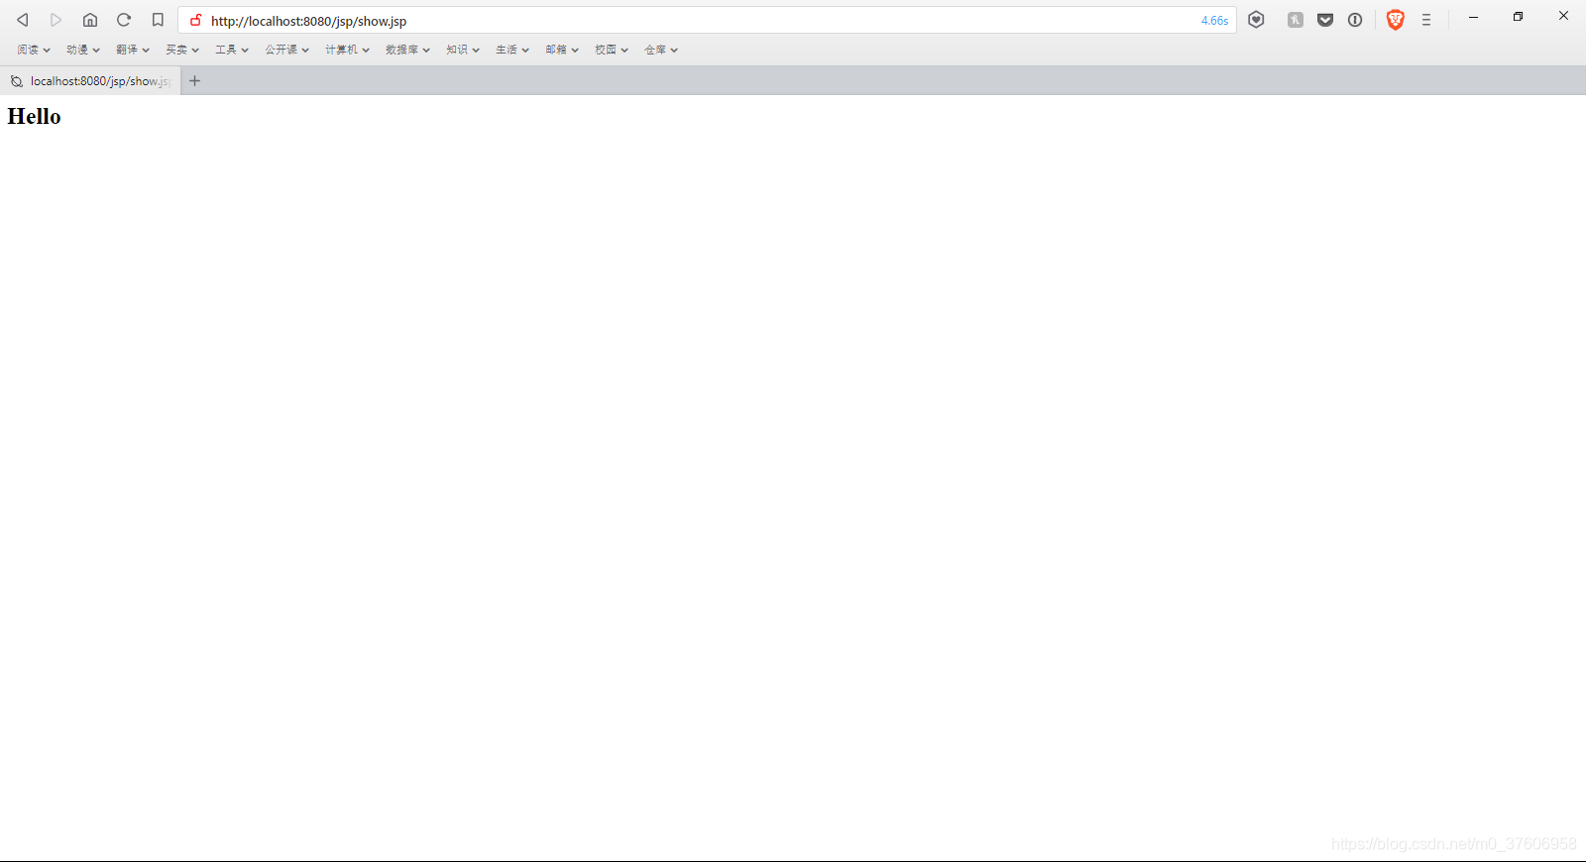The height and width of the screenshot is (862, 1586).
Task: Open the 1Password extension icon
Action: pyautogui.click(x=1355, y=20)
